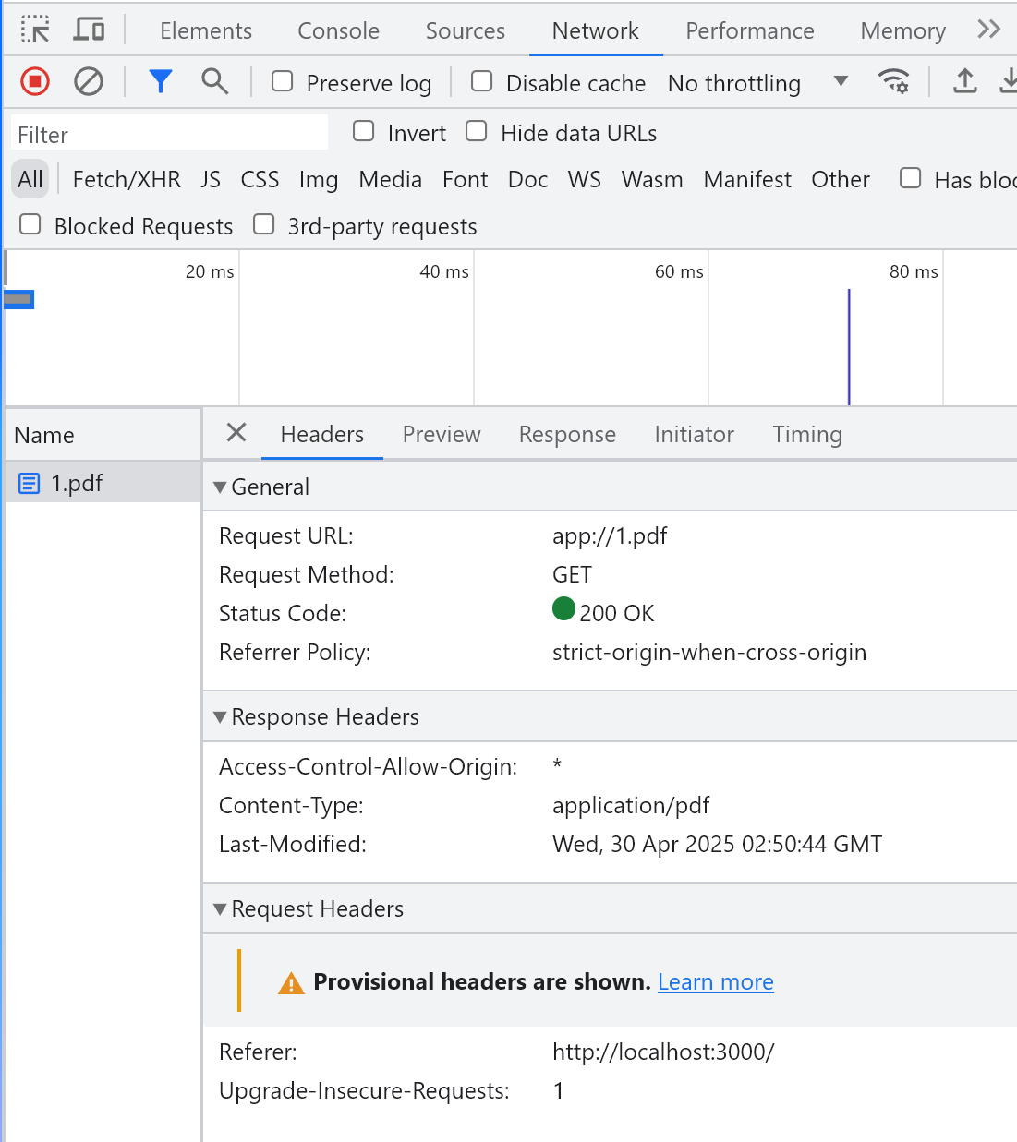Check Hide data URLs
The width and height of the screenshot is (1017, 1142).
(477, 131)
